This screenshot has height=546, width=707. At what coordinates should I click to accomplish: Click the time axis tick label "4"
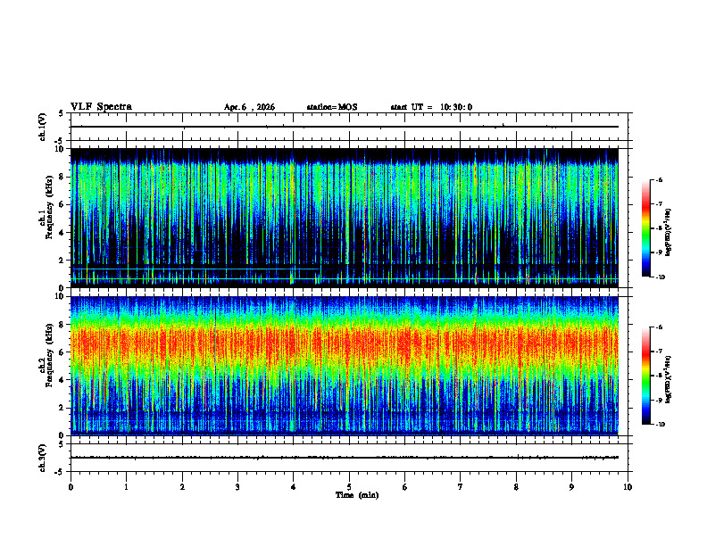click(293, 487)
